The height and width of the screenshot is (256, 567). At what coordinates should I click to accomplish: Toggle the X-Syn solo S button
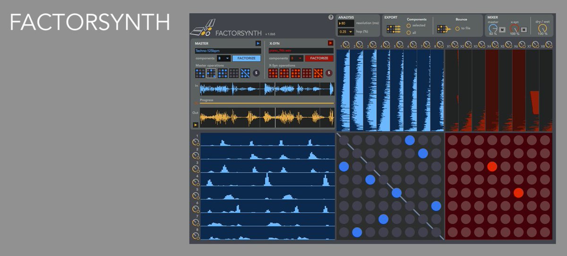(x=329, y=73)
